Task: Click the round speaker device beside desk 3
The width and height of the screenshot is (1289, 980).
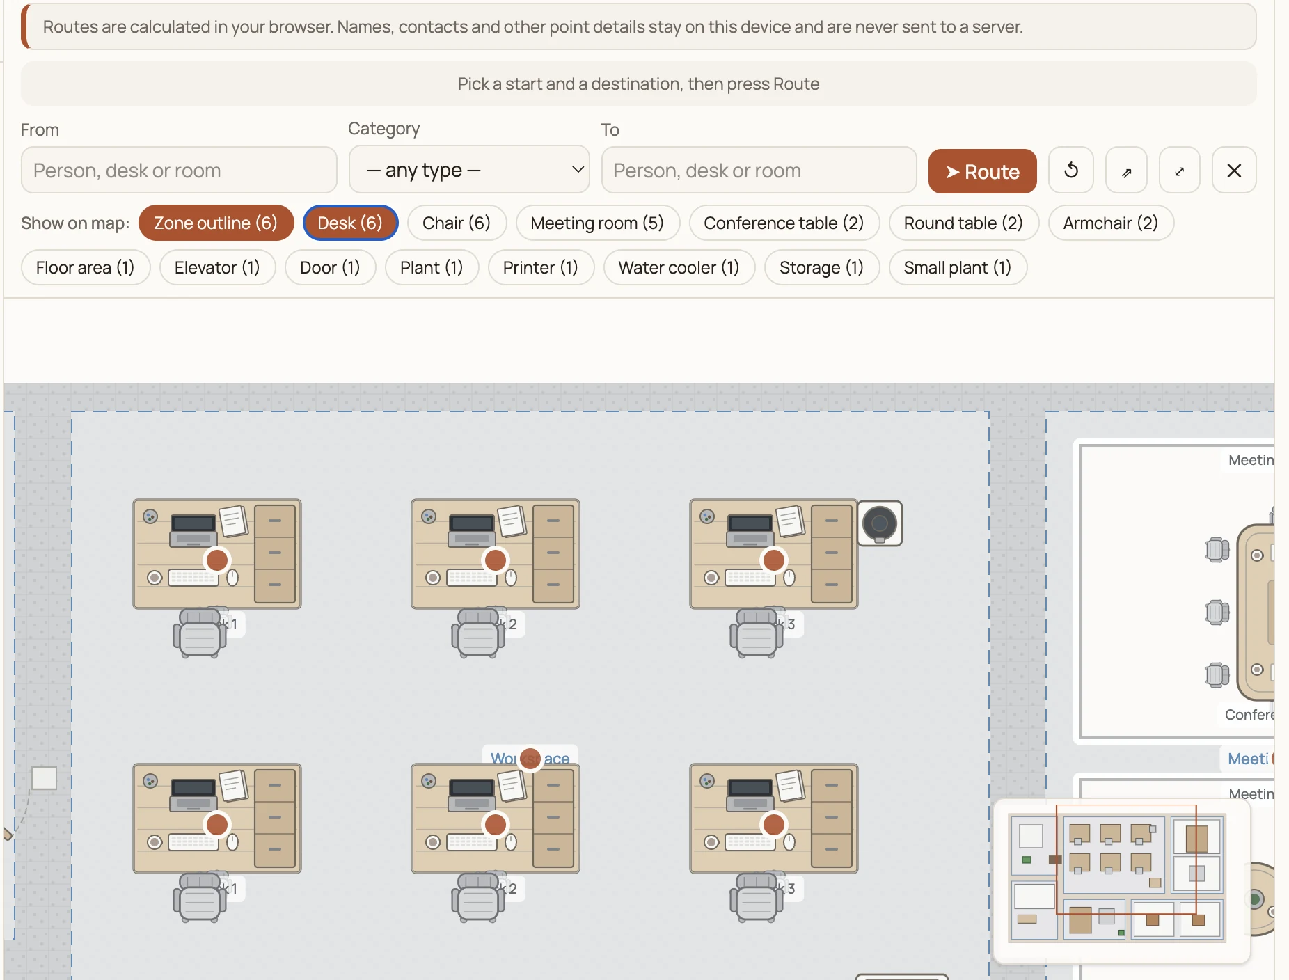Action: 880,523
